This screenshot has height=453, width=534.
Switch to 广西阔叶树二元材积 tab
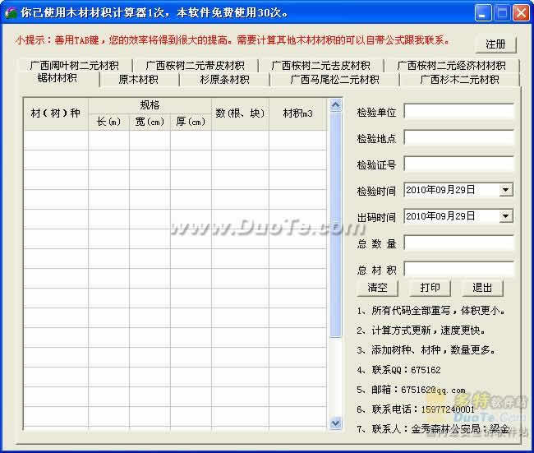coord(74,65)
